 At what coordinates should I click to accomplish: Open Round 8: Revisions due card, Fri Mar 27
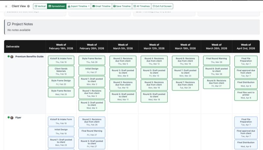click(x=217, y=83)
